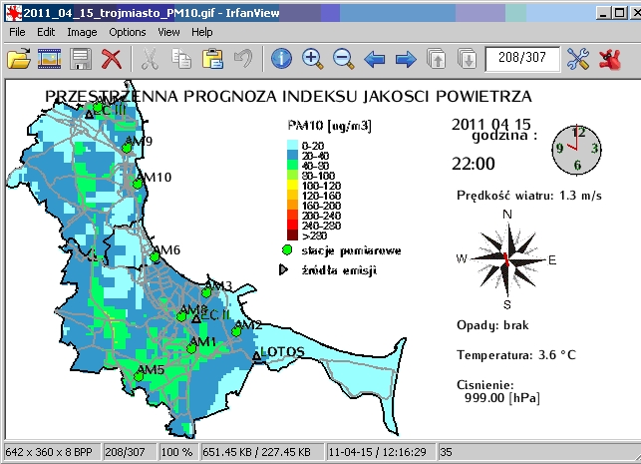Viewport: 641px width, 464px height.
Task: Cut selection with scissors icon
Action: tap(150, 59)
